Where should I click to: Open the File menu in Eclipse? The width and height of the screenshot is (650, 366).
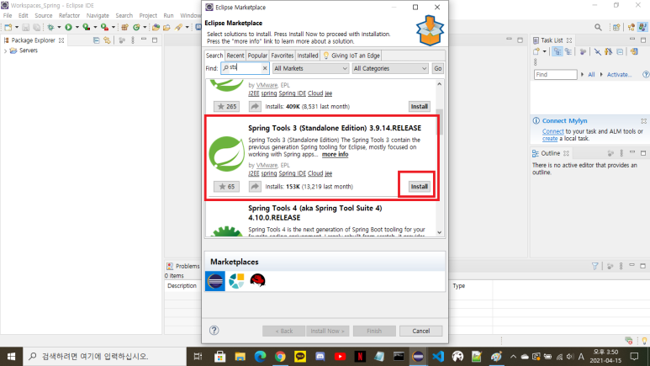pyautogui.click(x=8, y=15)
